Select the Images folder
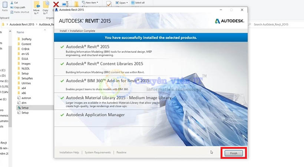304x167 pixels. point(26,64)
